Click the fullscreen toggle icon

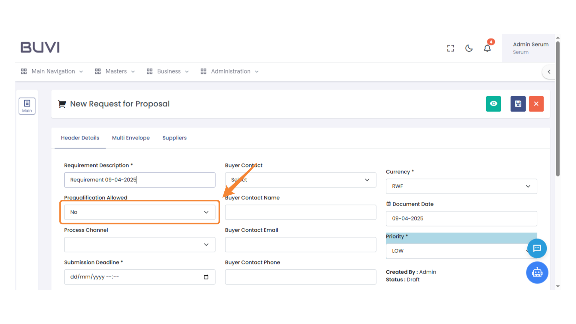pyautogui.click(x=450, y=48)
